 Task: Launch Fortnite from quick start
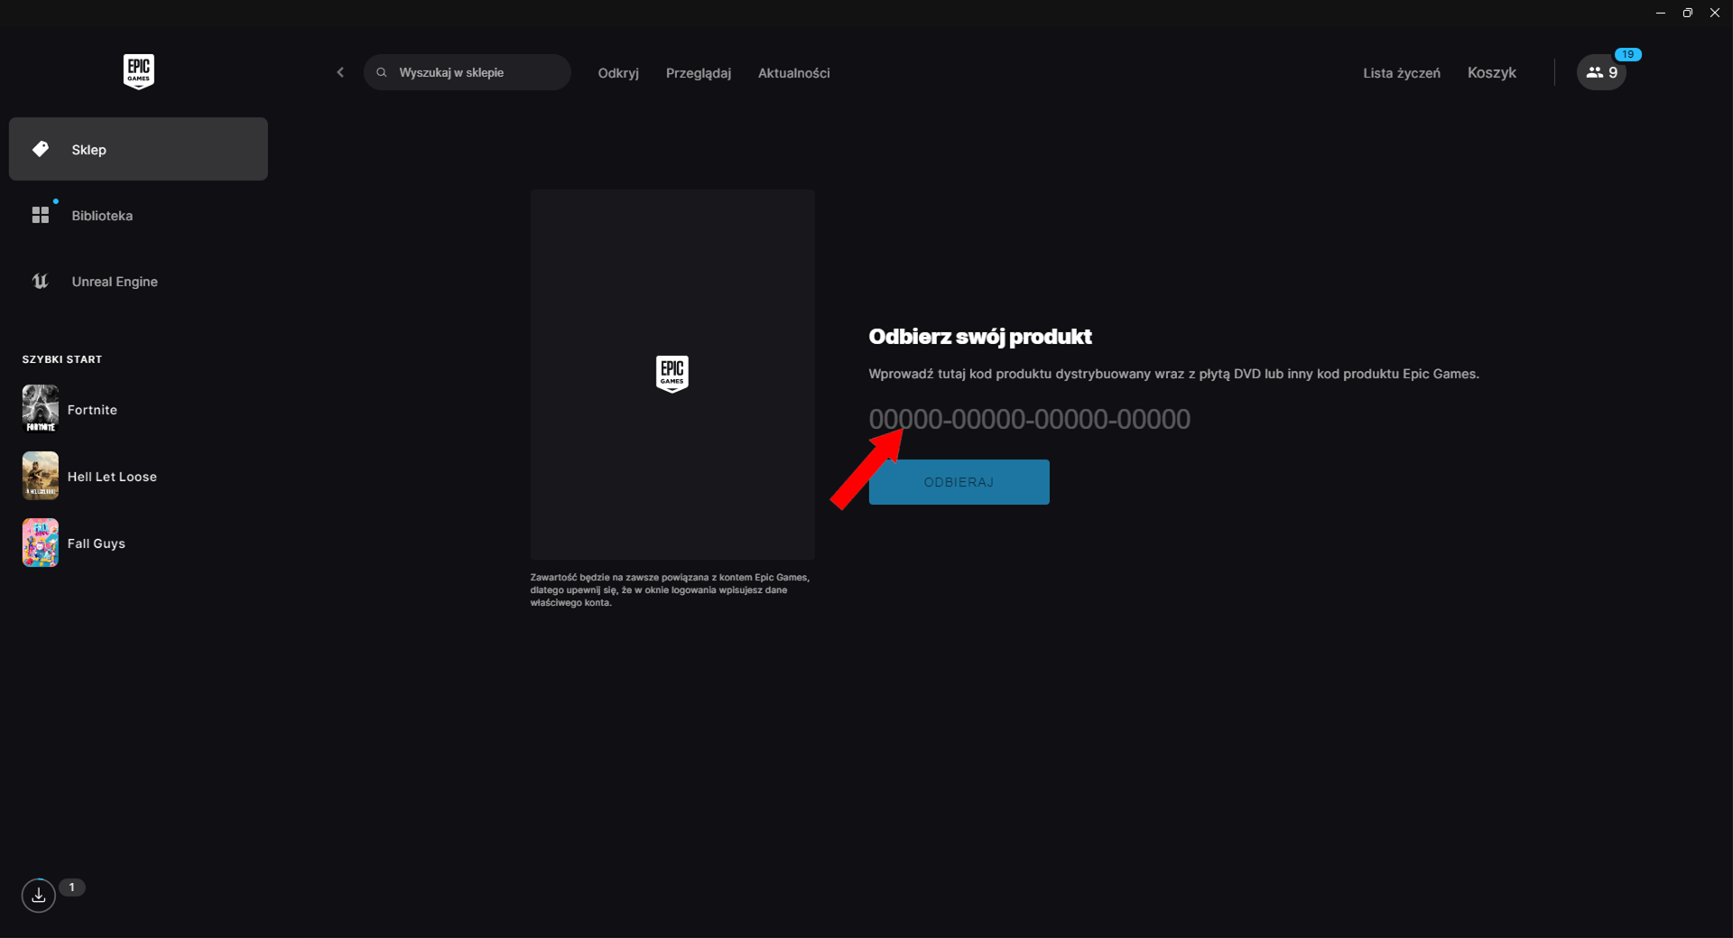[x=92, y=410]
